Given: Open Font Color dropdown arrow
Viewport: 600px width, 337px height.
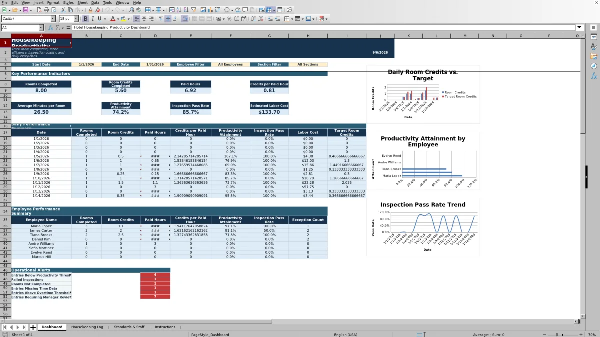Looking at the screenshot, I should click(118, 19).
